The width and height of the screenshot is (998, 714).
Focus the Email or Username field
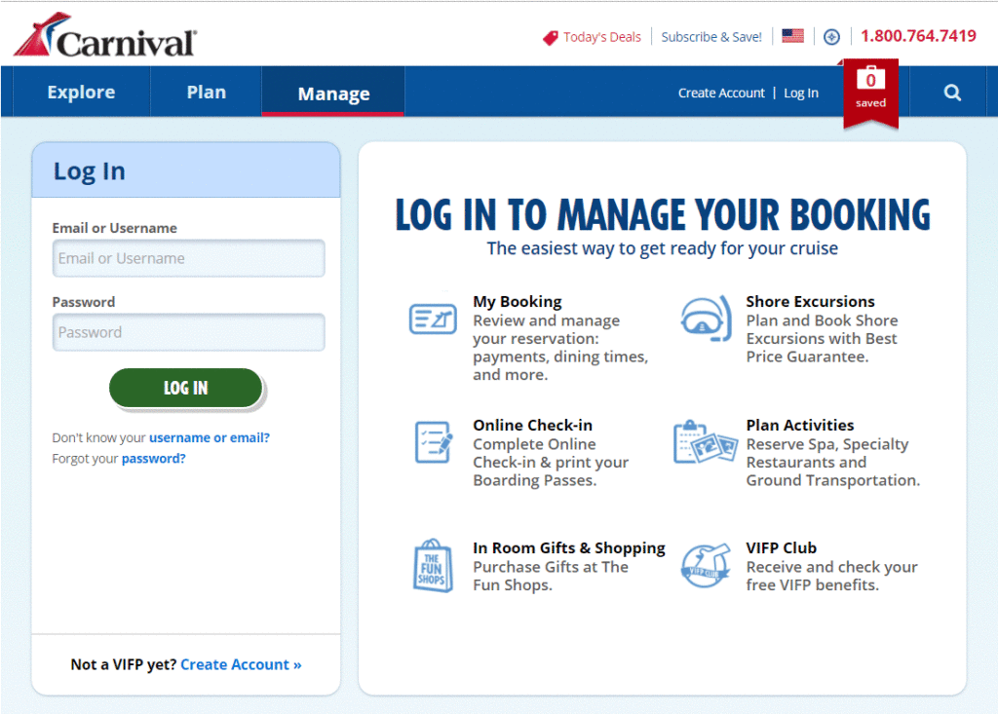(188, 258)
